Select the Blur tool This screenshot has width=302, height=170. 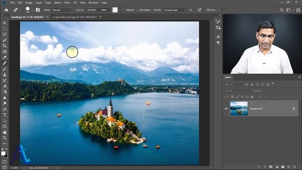tap(4, 98)
